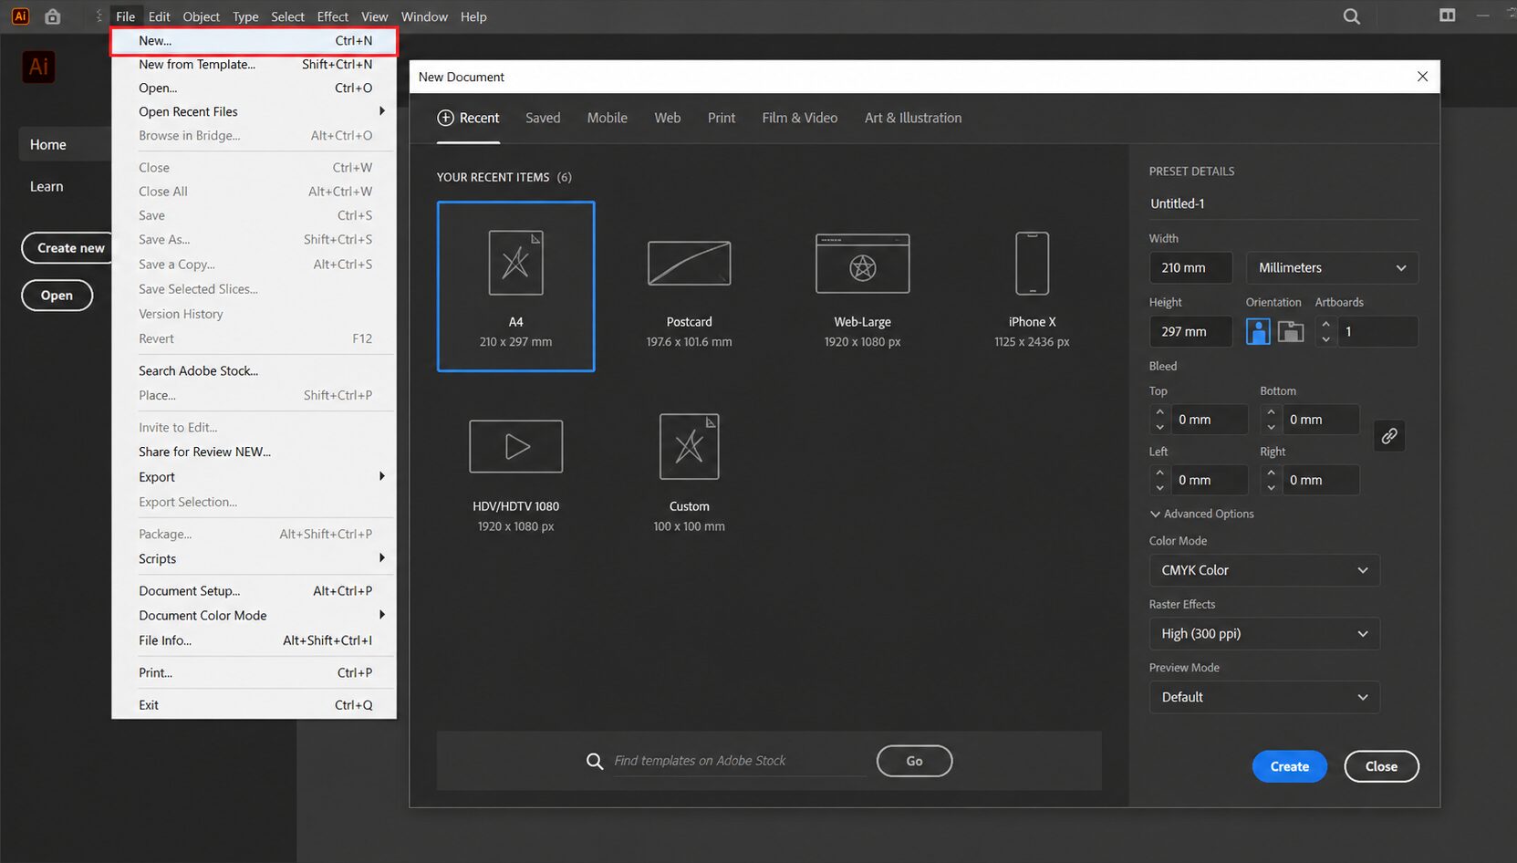Open the Object menu
Image resolution: width=1517 pixels, height=863 pixels.
click(201, 16)
